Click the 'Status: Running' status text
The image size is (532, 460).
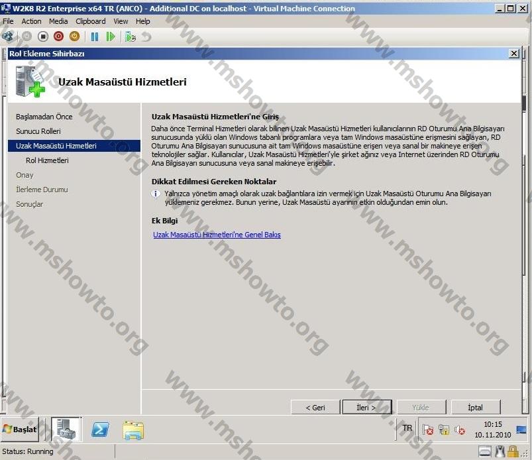[x=28, y=451]
